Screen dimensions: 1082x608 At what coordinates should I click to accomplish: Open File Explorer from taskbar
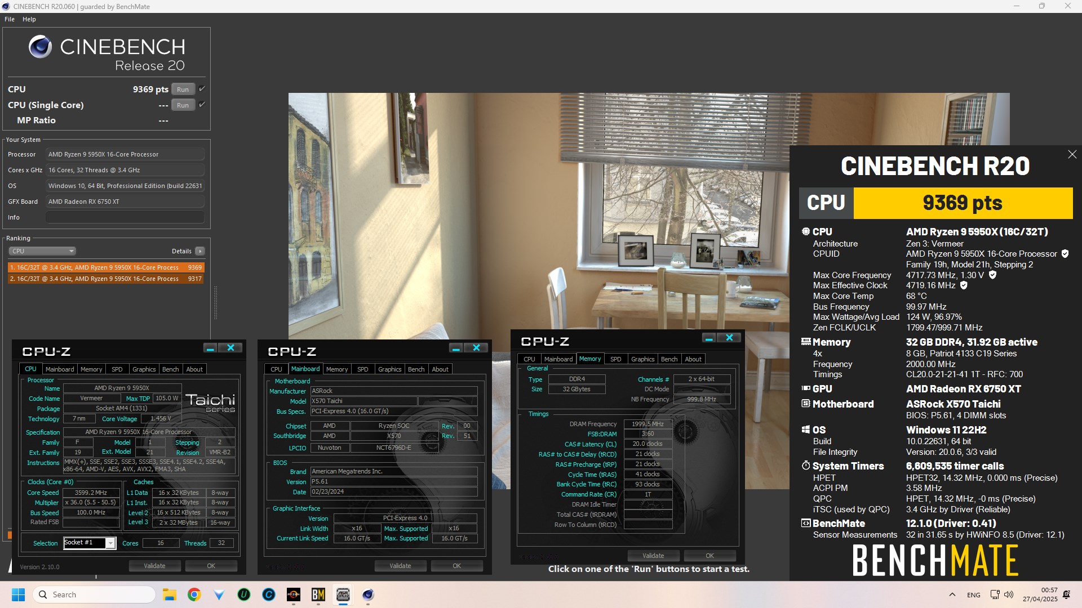click(x=169, y=594)
